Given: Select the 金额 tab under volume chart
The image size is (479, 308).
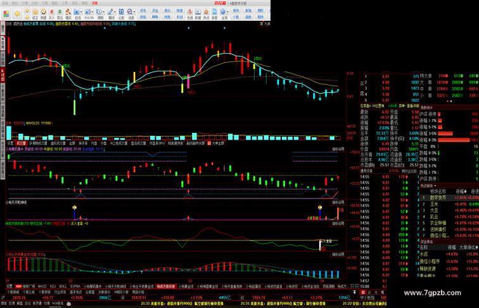Looking at the screenshot, I should (x=72, y=143).
